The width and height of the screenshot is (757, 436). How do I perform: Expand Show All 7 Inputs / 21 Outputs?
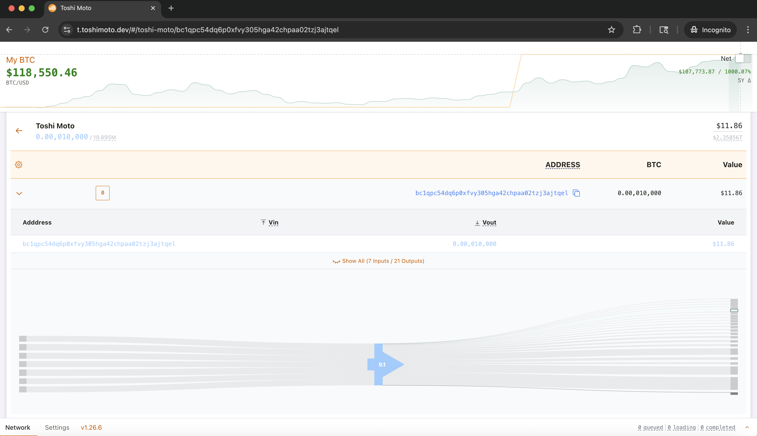pos(378,261)
